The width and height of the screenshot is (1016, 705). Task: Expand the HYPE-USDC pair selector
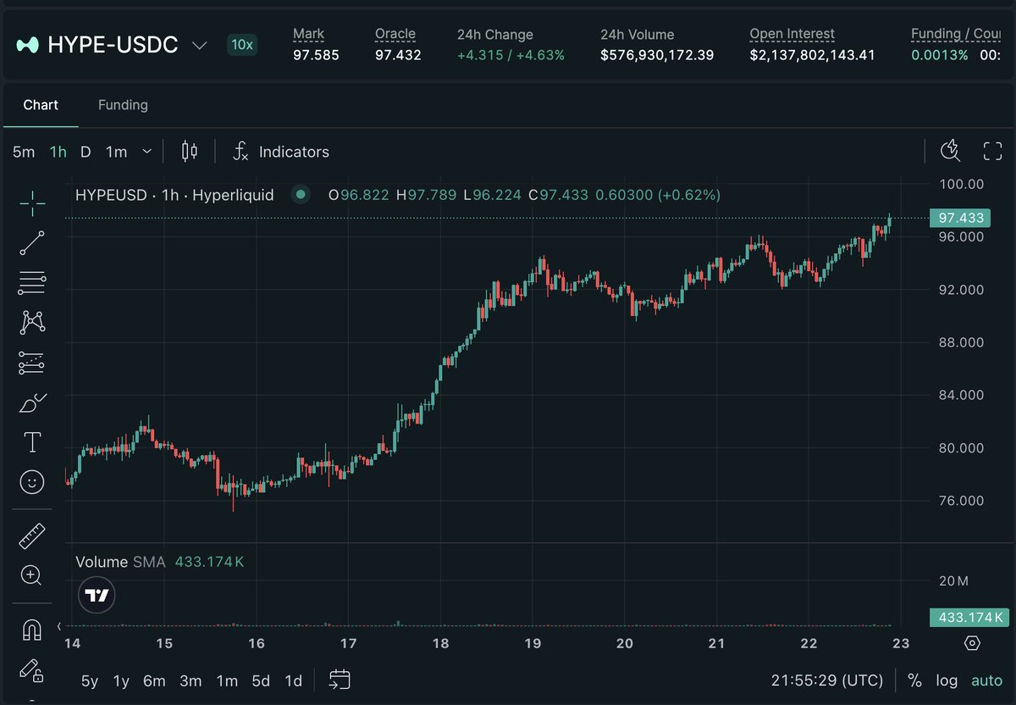(x=200, y=45)
